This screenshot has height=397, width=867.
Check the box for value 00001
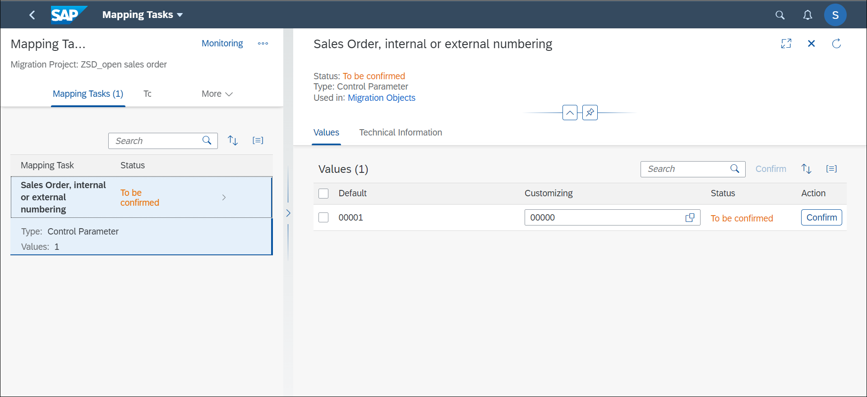323,218
